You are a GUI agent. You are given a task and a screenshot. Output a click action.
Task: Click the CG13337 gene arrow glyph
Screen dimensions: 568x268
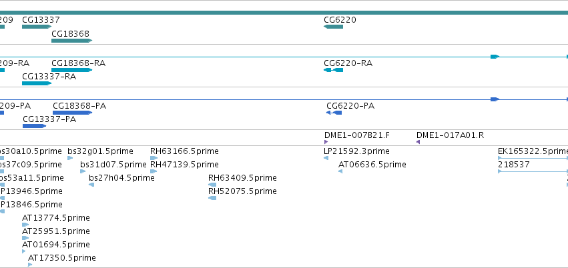tap(37, 27)
